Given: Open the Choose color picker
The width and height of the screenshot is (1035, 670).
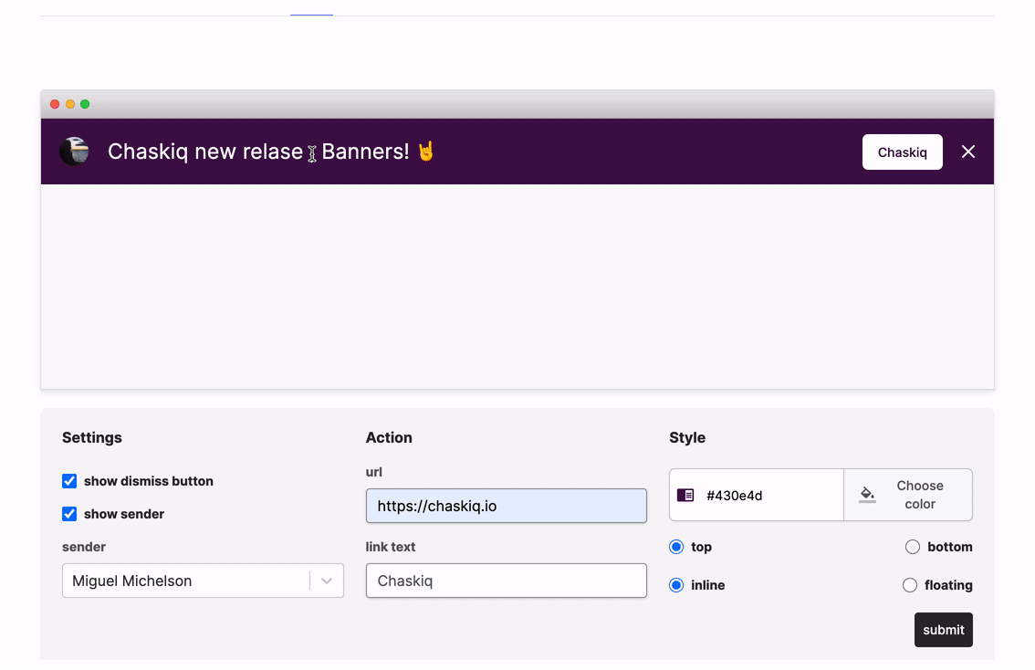Looking at the screenshot, I should [x=908, y=494].
